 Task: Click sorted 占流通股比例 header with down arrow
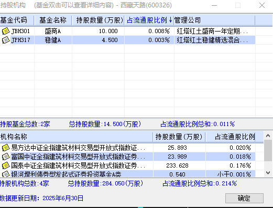coord(149,20)
